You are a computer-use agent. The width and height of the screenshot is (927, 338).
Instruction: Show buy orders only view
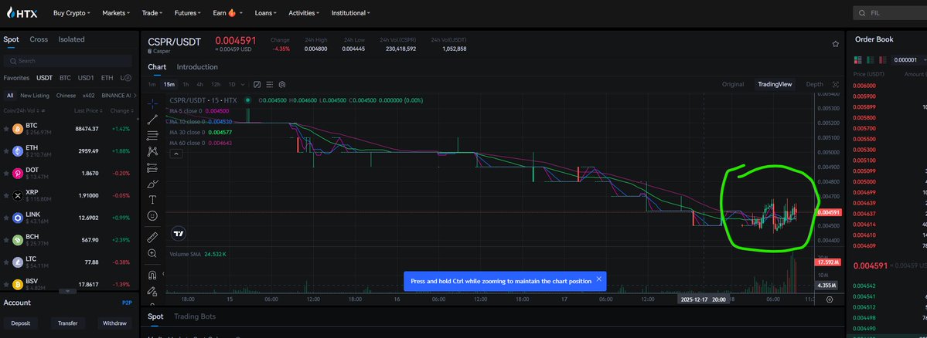tap(869, 59)
